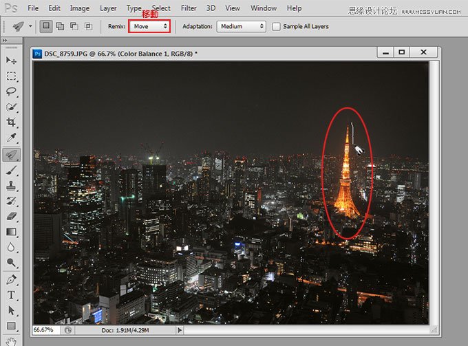Image resolution: width=468 pixels, height=346 pixels.
Task: Enable Sample All Layers checkbox
Action: tap(277, 27)
